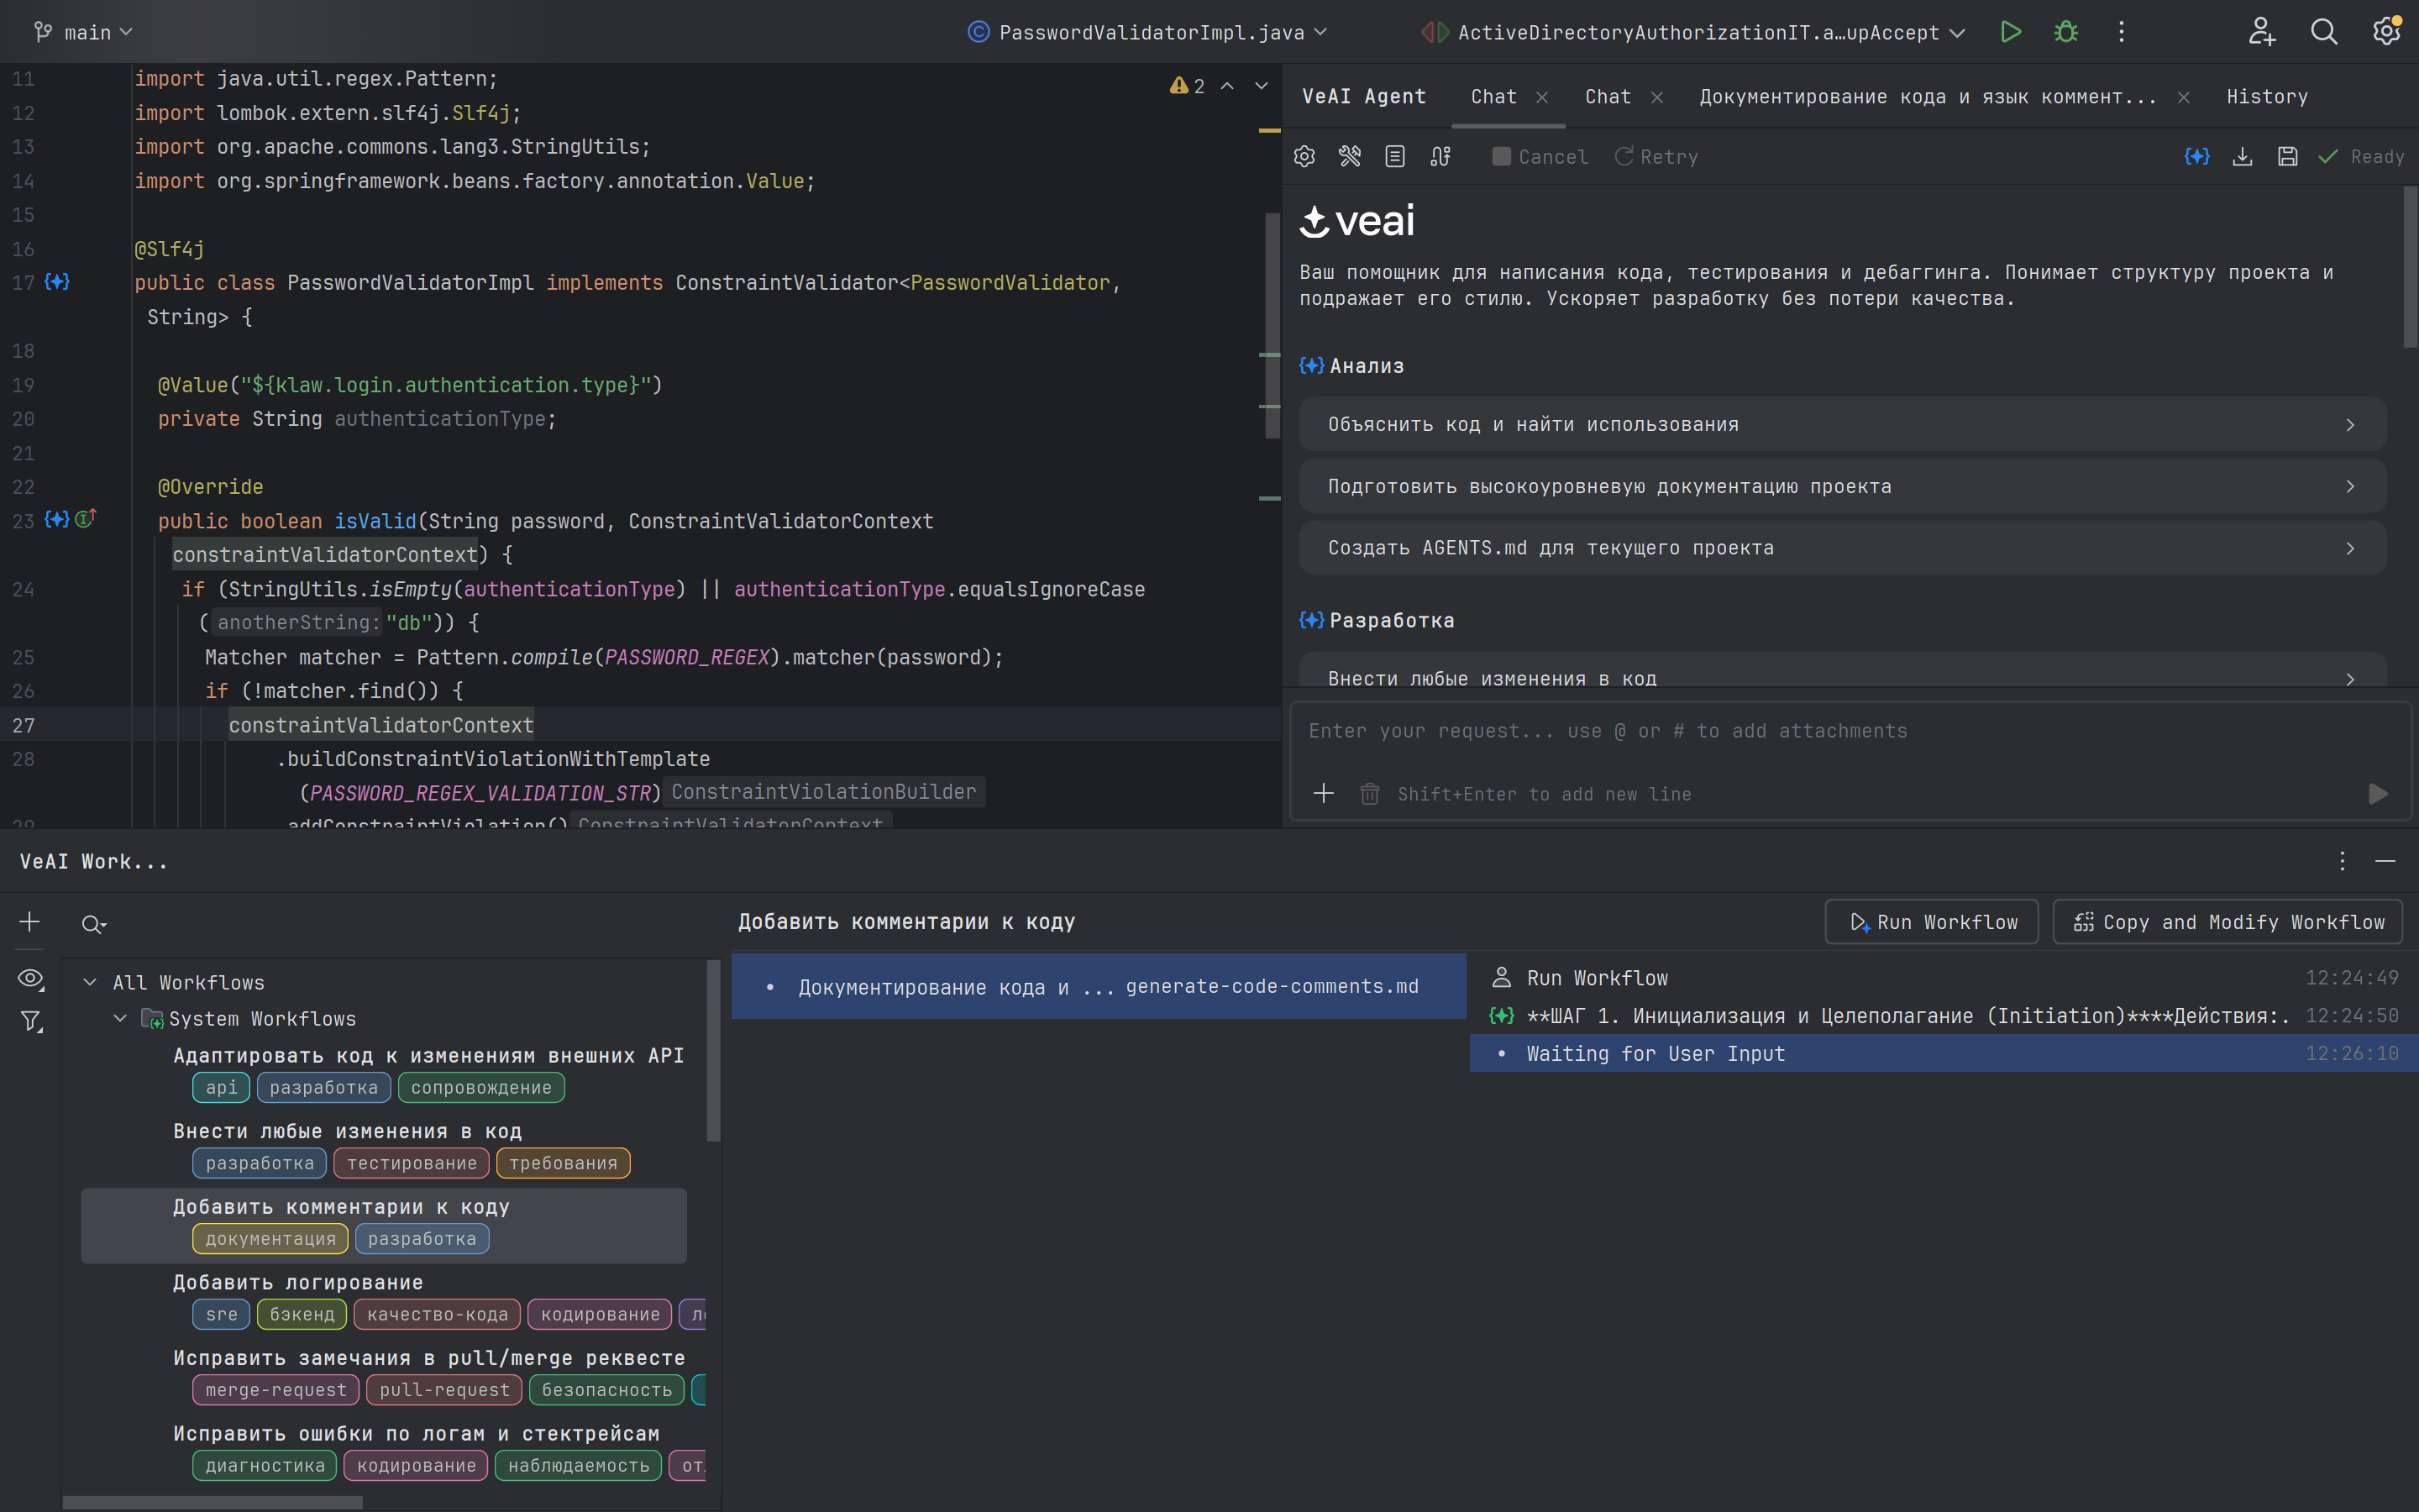Download the chat response via download icon

[x=2242, y=156]
